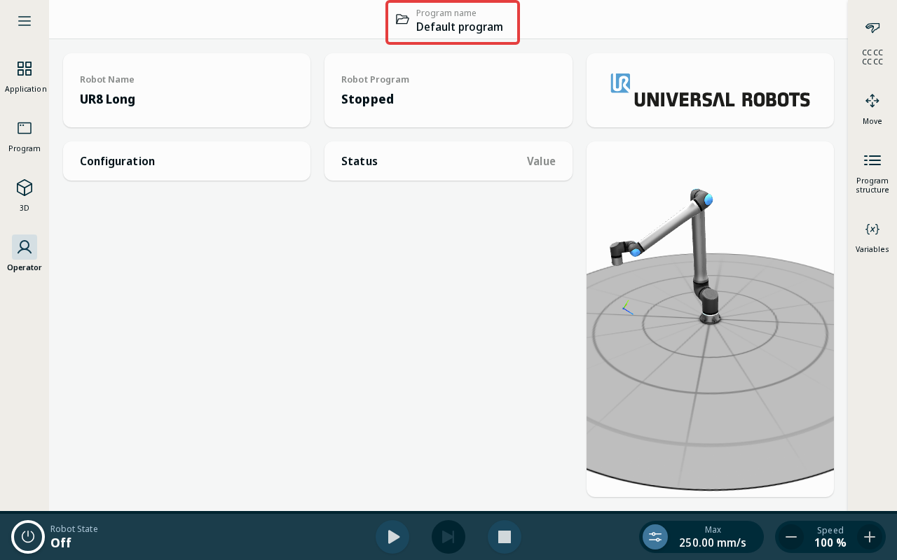Increase speed with the plus button
Screen dimensions: 897x560
[x=870, y=537]
